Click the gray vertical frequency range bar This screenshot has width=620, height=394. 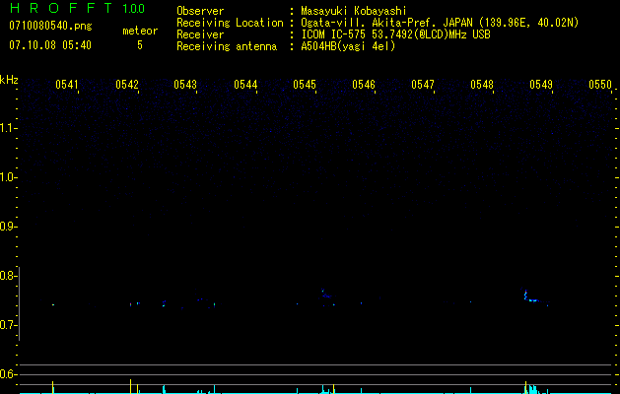[x=20, y=303]
